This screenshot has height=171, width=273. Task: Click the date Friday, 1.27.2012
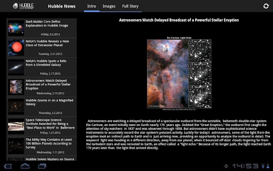50,133
